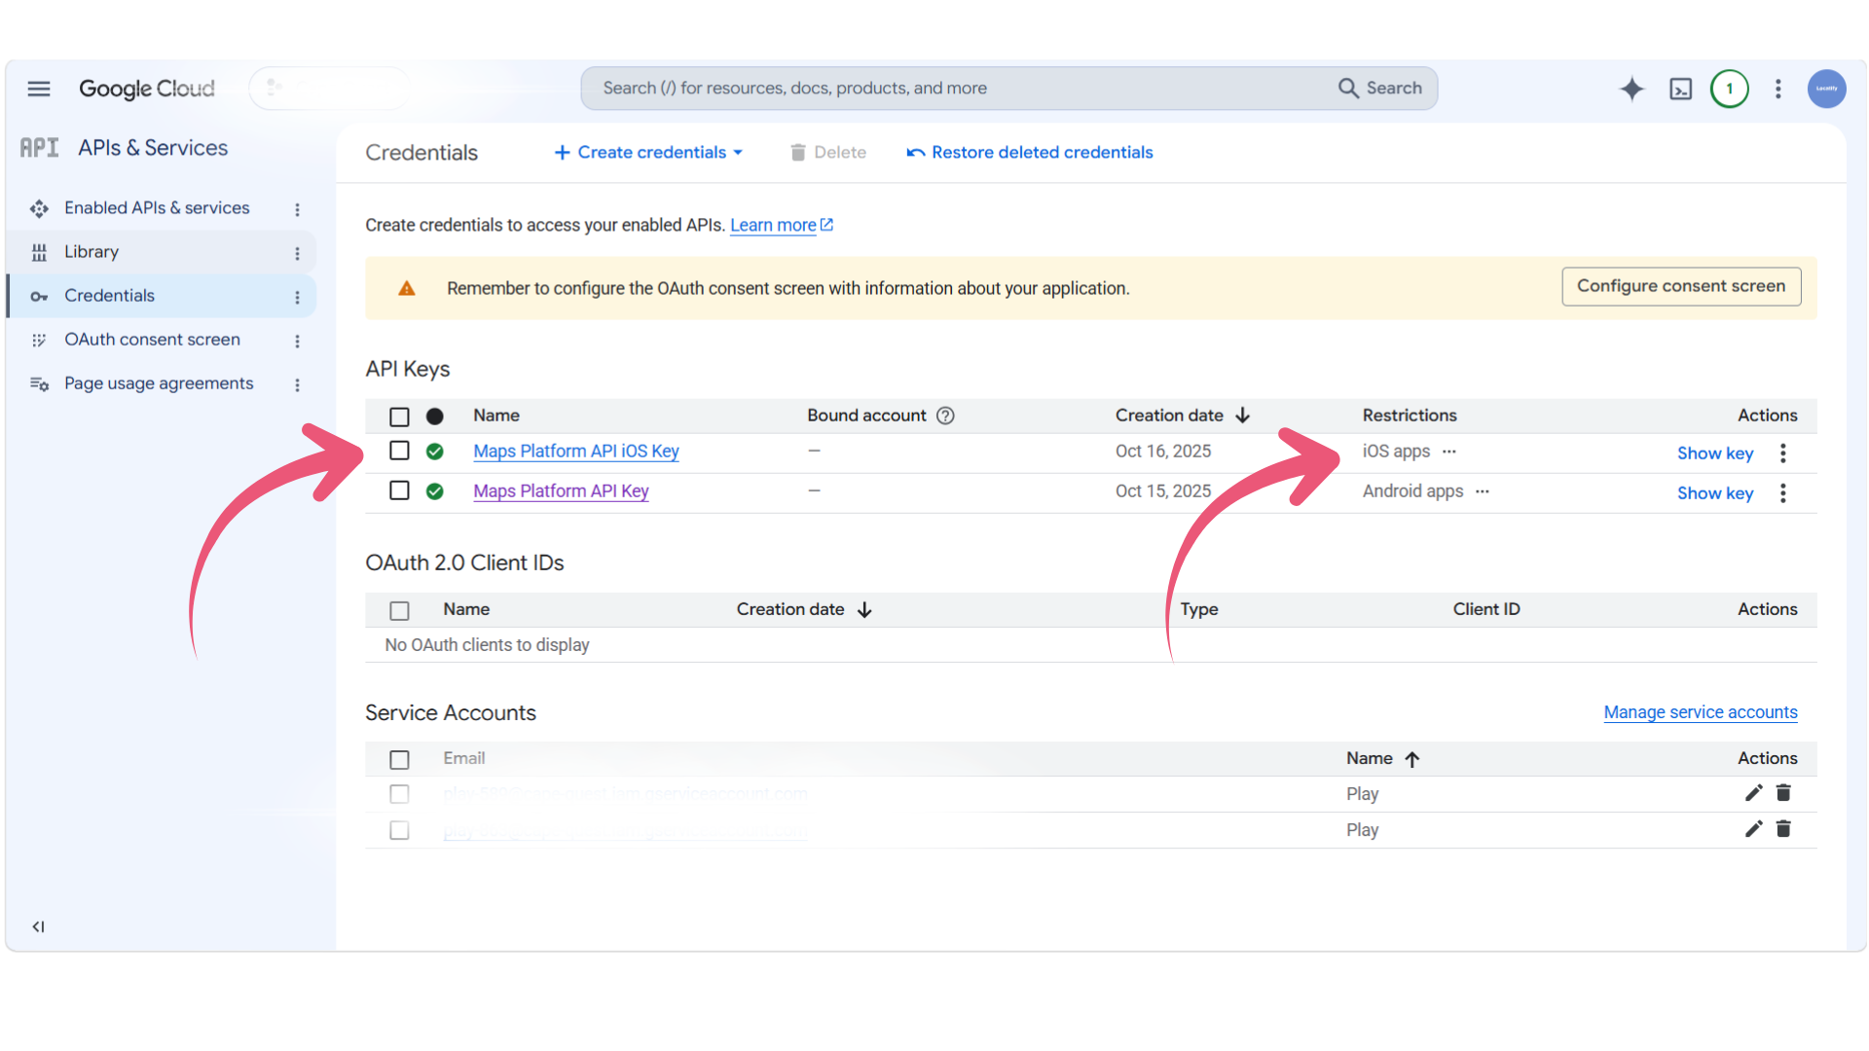The width and height of the screenshot is (1869, 1051).
Task: Check the Maps Platform API iOS Key checkbox
Action: (x=399, y=451)
